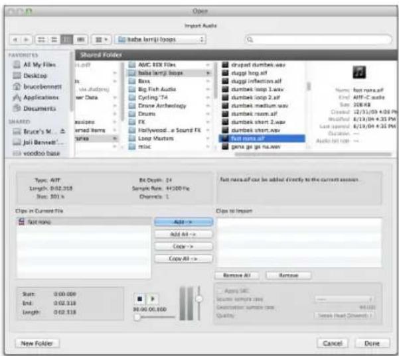
Task: Open the Source sample rate dropdown
Action: [x=344, y=299]
